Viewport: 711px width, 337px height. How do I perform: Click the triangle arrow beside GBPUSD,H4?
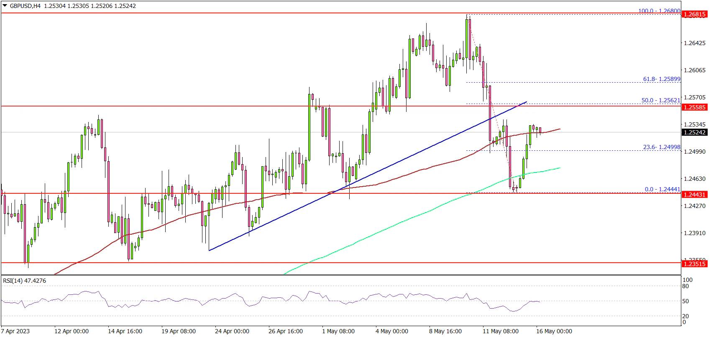pyautogui.click(x=5, y=6)
